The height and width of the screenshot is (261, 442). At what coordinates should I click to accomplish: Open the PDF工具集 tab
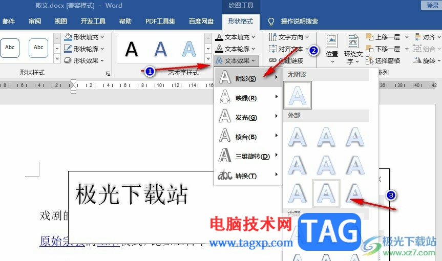pyautogui.click(x=160, y=21)
